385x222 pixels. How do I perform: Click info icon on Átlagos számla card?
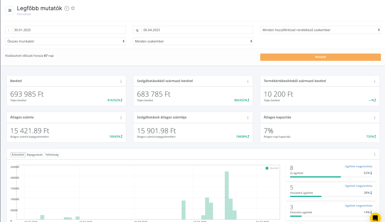(x=121, y=118)
